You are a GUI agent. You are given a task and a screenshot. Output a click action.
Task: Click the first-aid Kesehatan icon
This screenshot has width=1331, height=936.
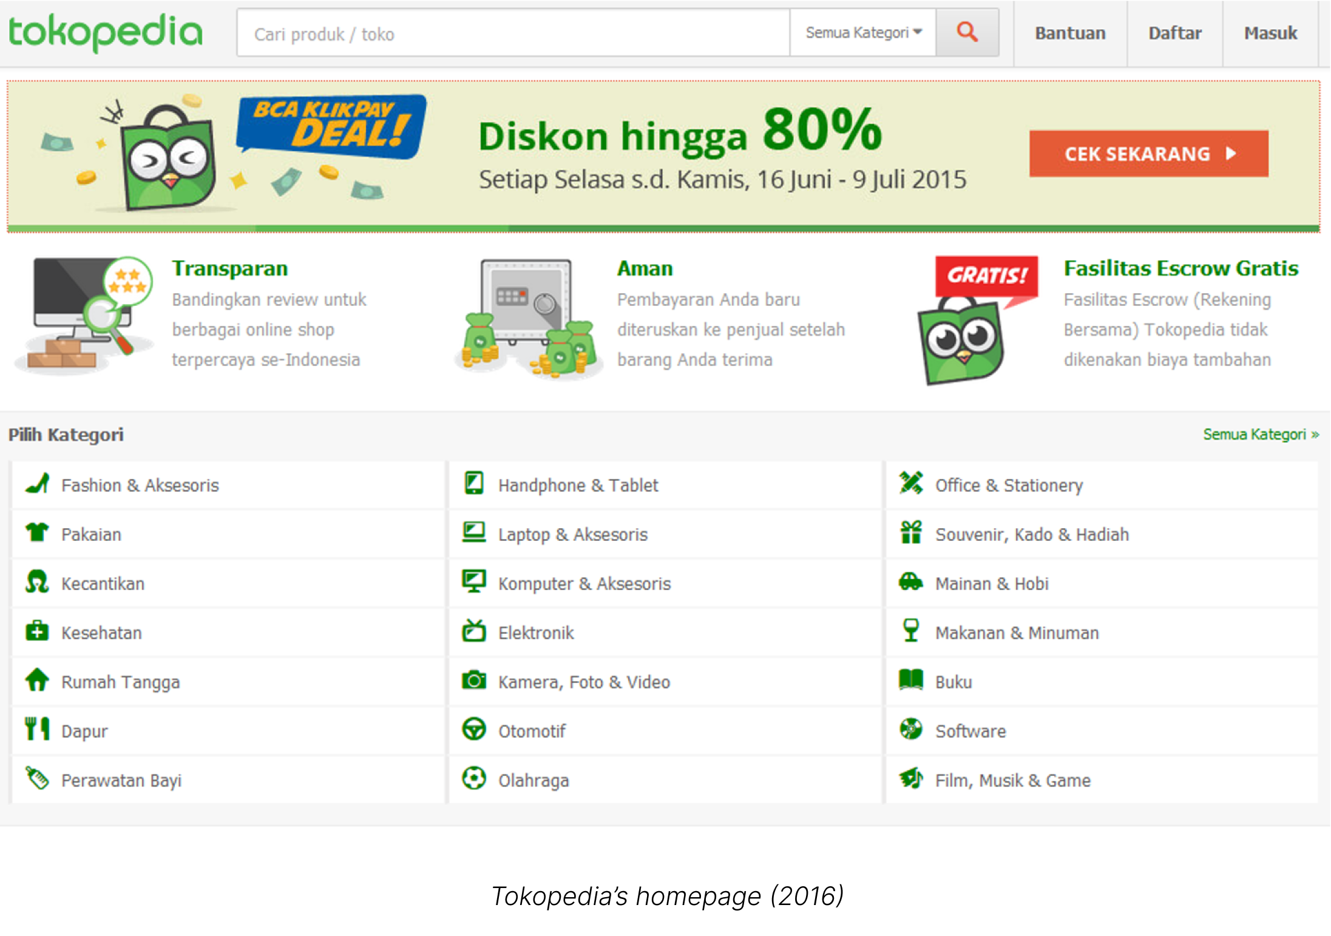point(37,631)
